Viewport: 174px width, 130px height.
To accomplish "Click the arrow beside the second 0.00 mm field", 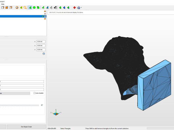I will tap(35, 45).
